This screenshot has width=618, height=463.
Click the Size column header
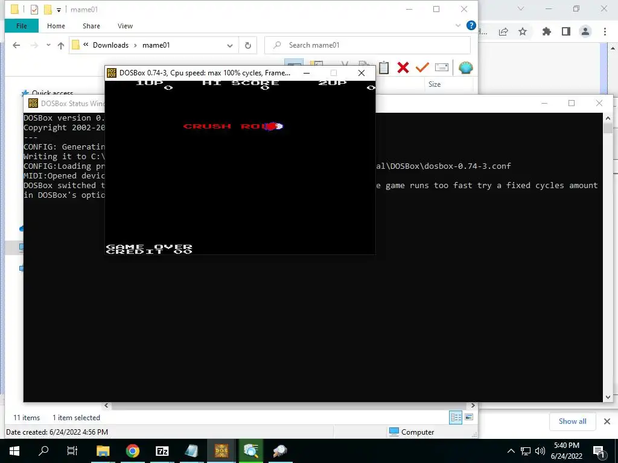pos(435,84)
